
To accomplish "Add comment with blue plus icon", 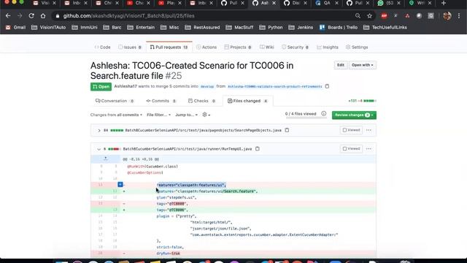I will point(120,185).
